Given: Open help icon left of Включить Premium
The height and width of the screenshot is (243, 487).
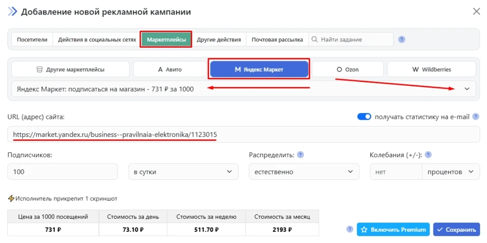Looking at the screenshot, I should (x=350, y=229).
